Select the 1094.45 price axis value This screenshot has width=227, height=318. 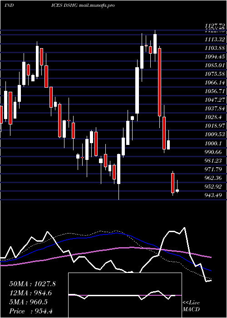[x=215, y=57]
